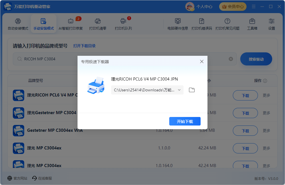Viewport: 285px width, 185px height.
Task: Open 打印机队列 view
Action: point(123,24)
